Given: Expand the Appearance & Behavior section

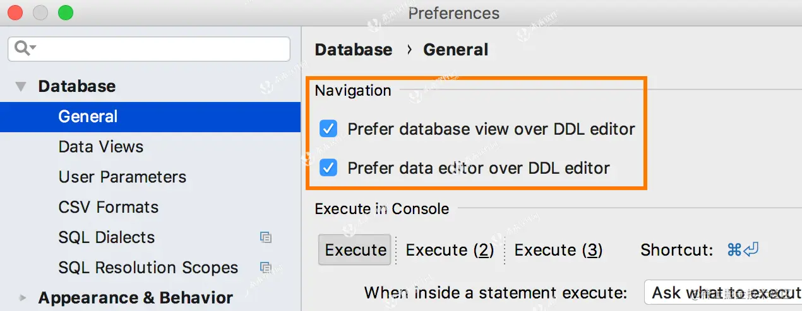Looking at the screenshot, I should (23, 298).
